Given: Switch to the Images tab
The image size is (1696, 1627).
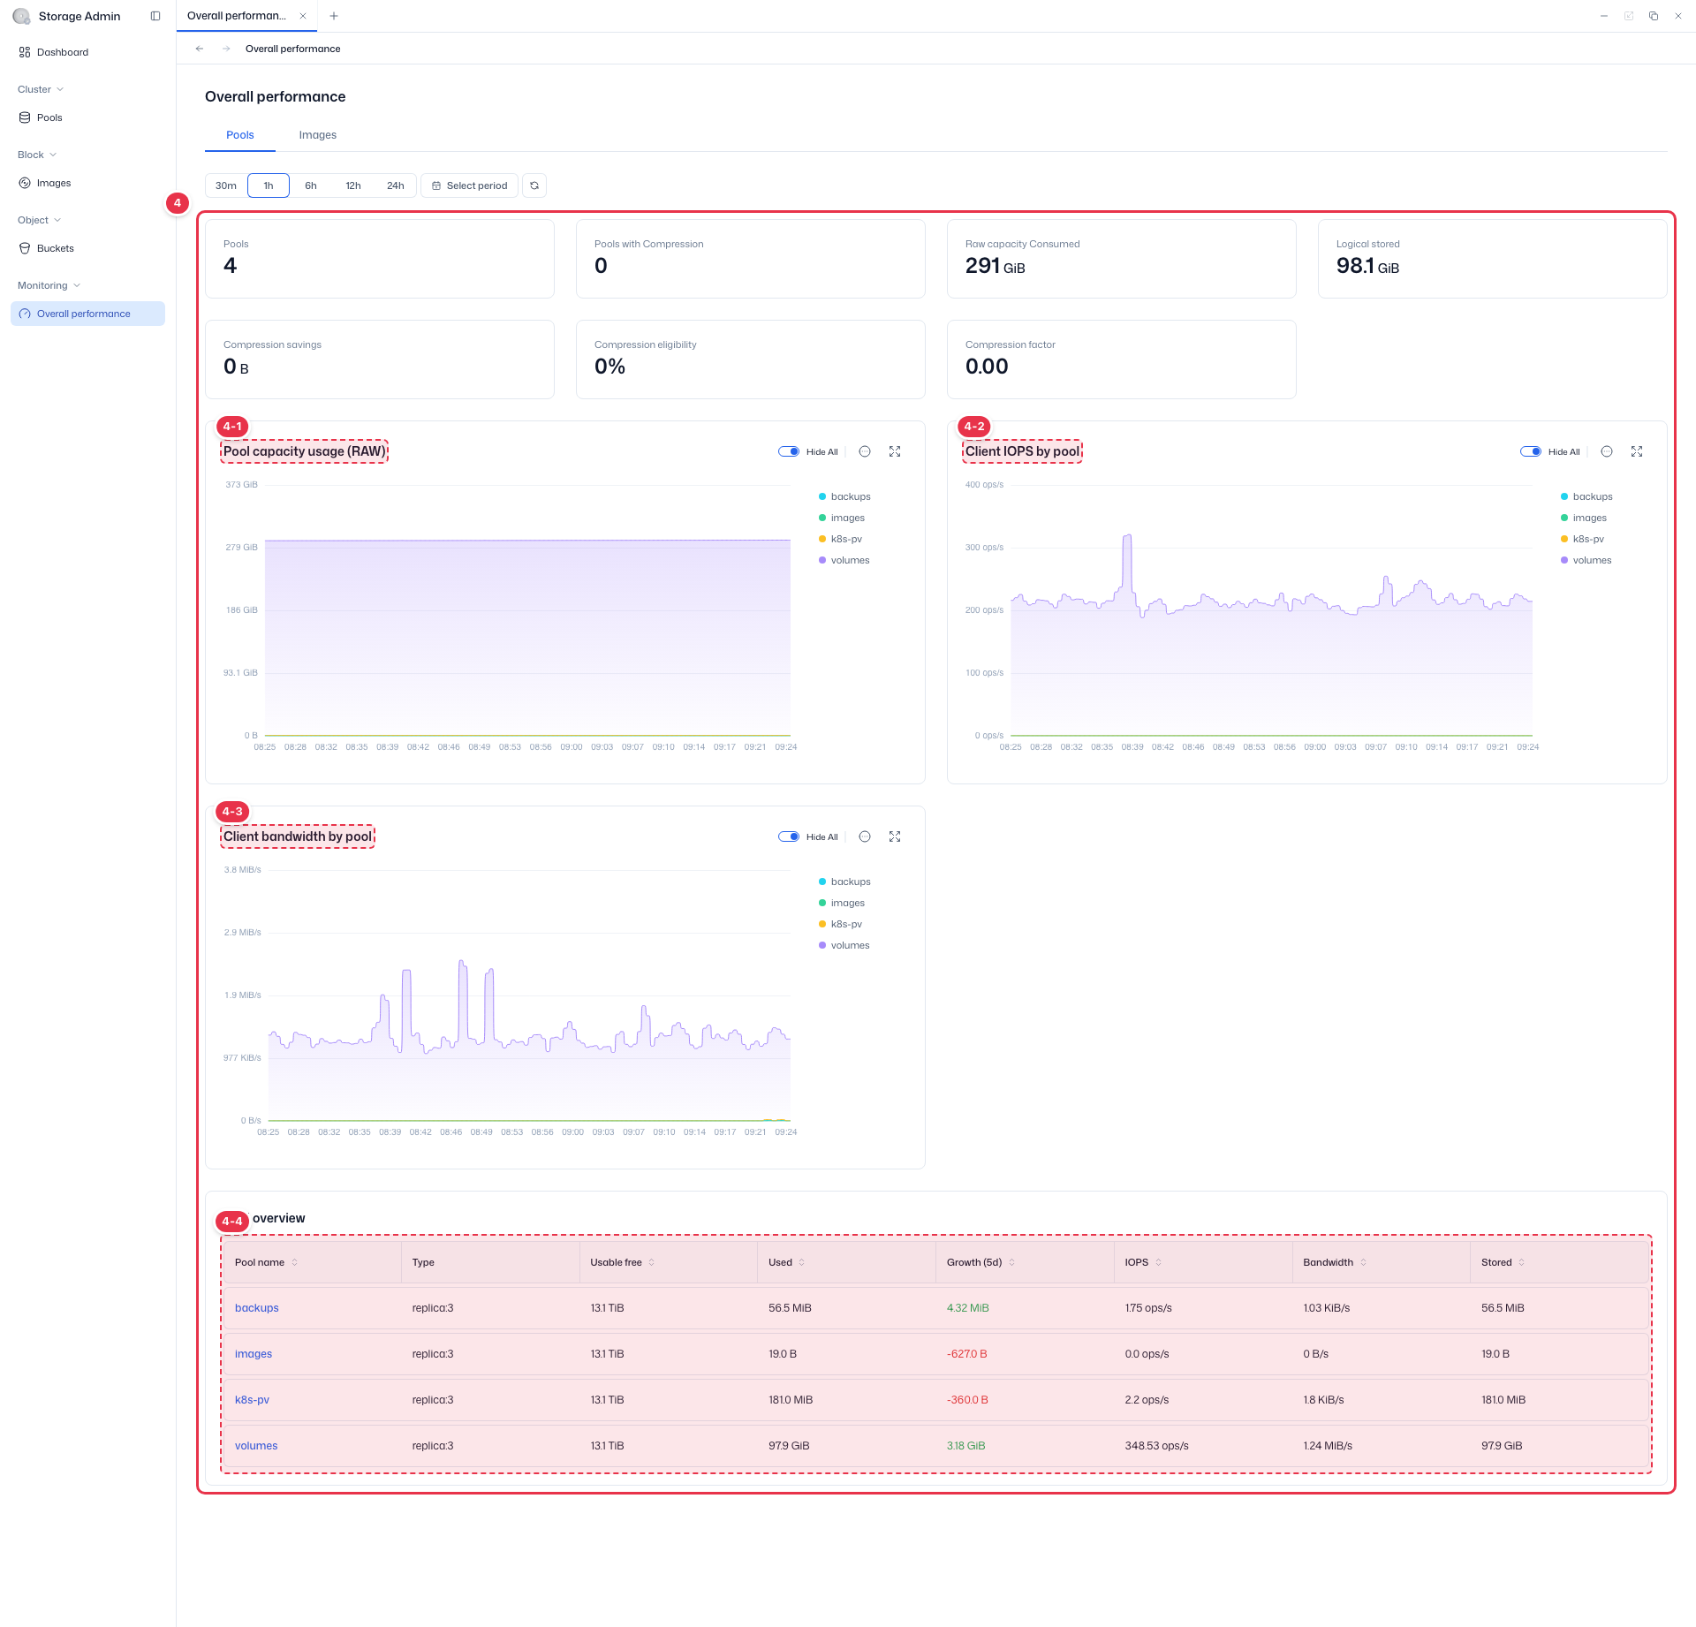Looking at the screenshot, I should tap(317, 135).
